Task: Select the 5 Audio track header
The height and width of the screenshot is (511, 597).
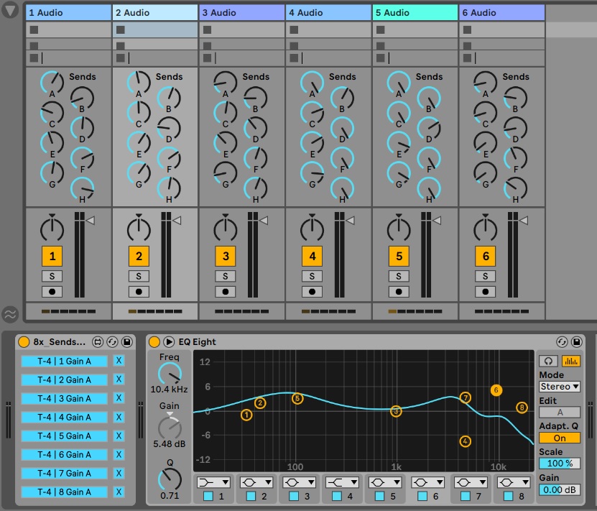Action: [x=415, y=12]
